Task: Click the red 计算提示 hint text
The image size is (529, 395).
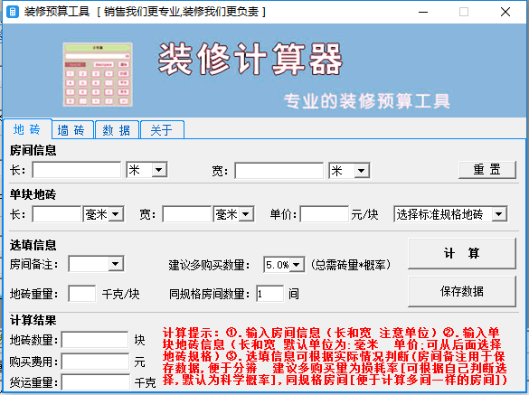Action: (x=335, y=356)
